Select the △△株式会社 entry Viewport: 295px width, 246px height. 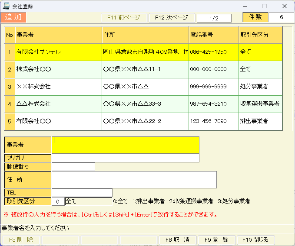tap(58, 104)
